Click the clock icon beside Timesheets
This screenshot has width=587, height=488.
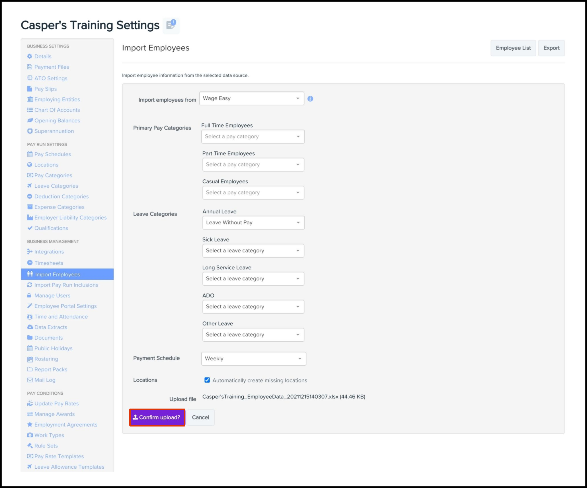point(30,263)
